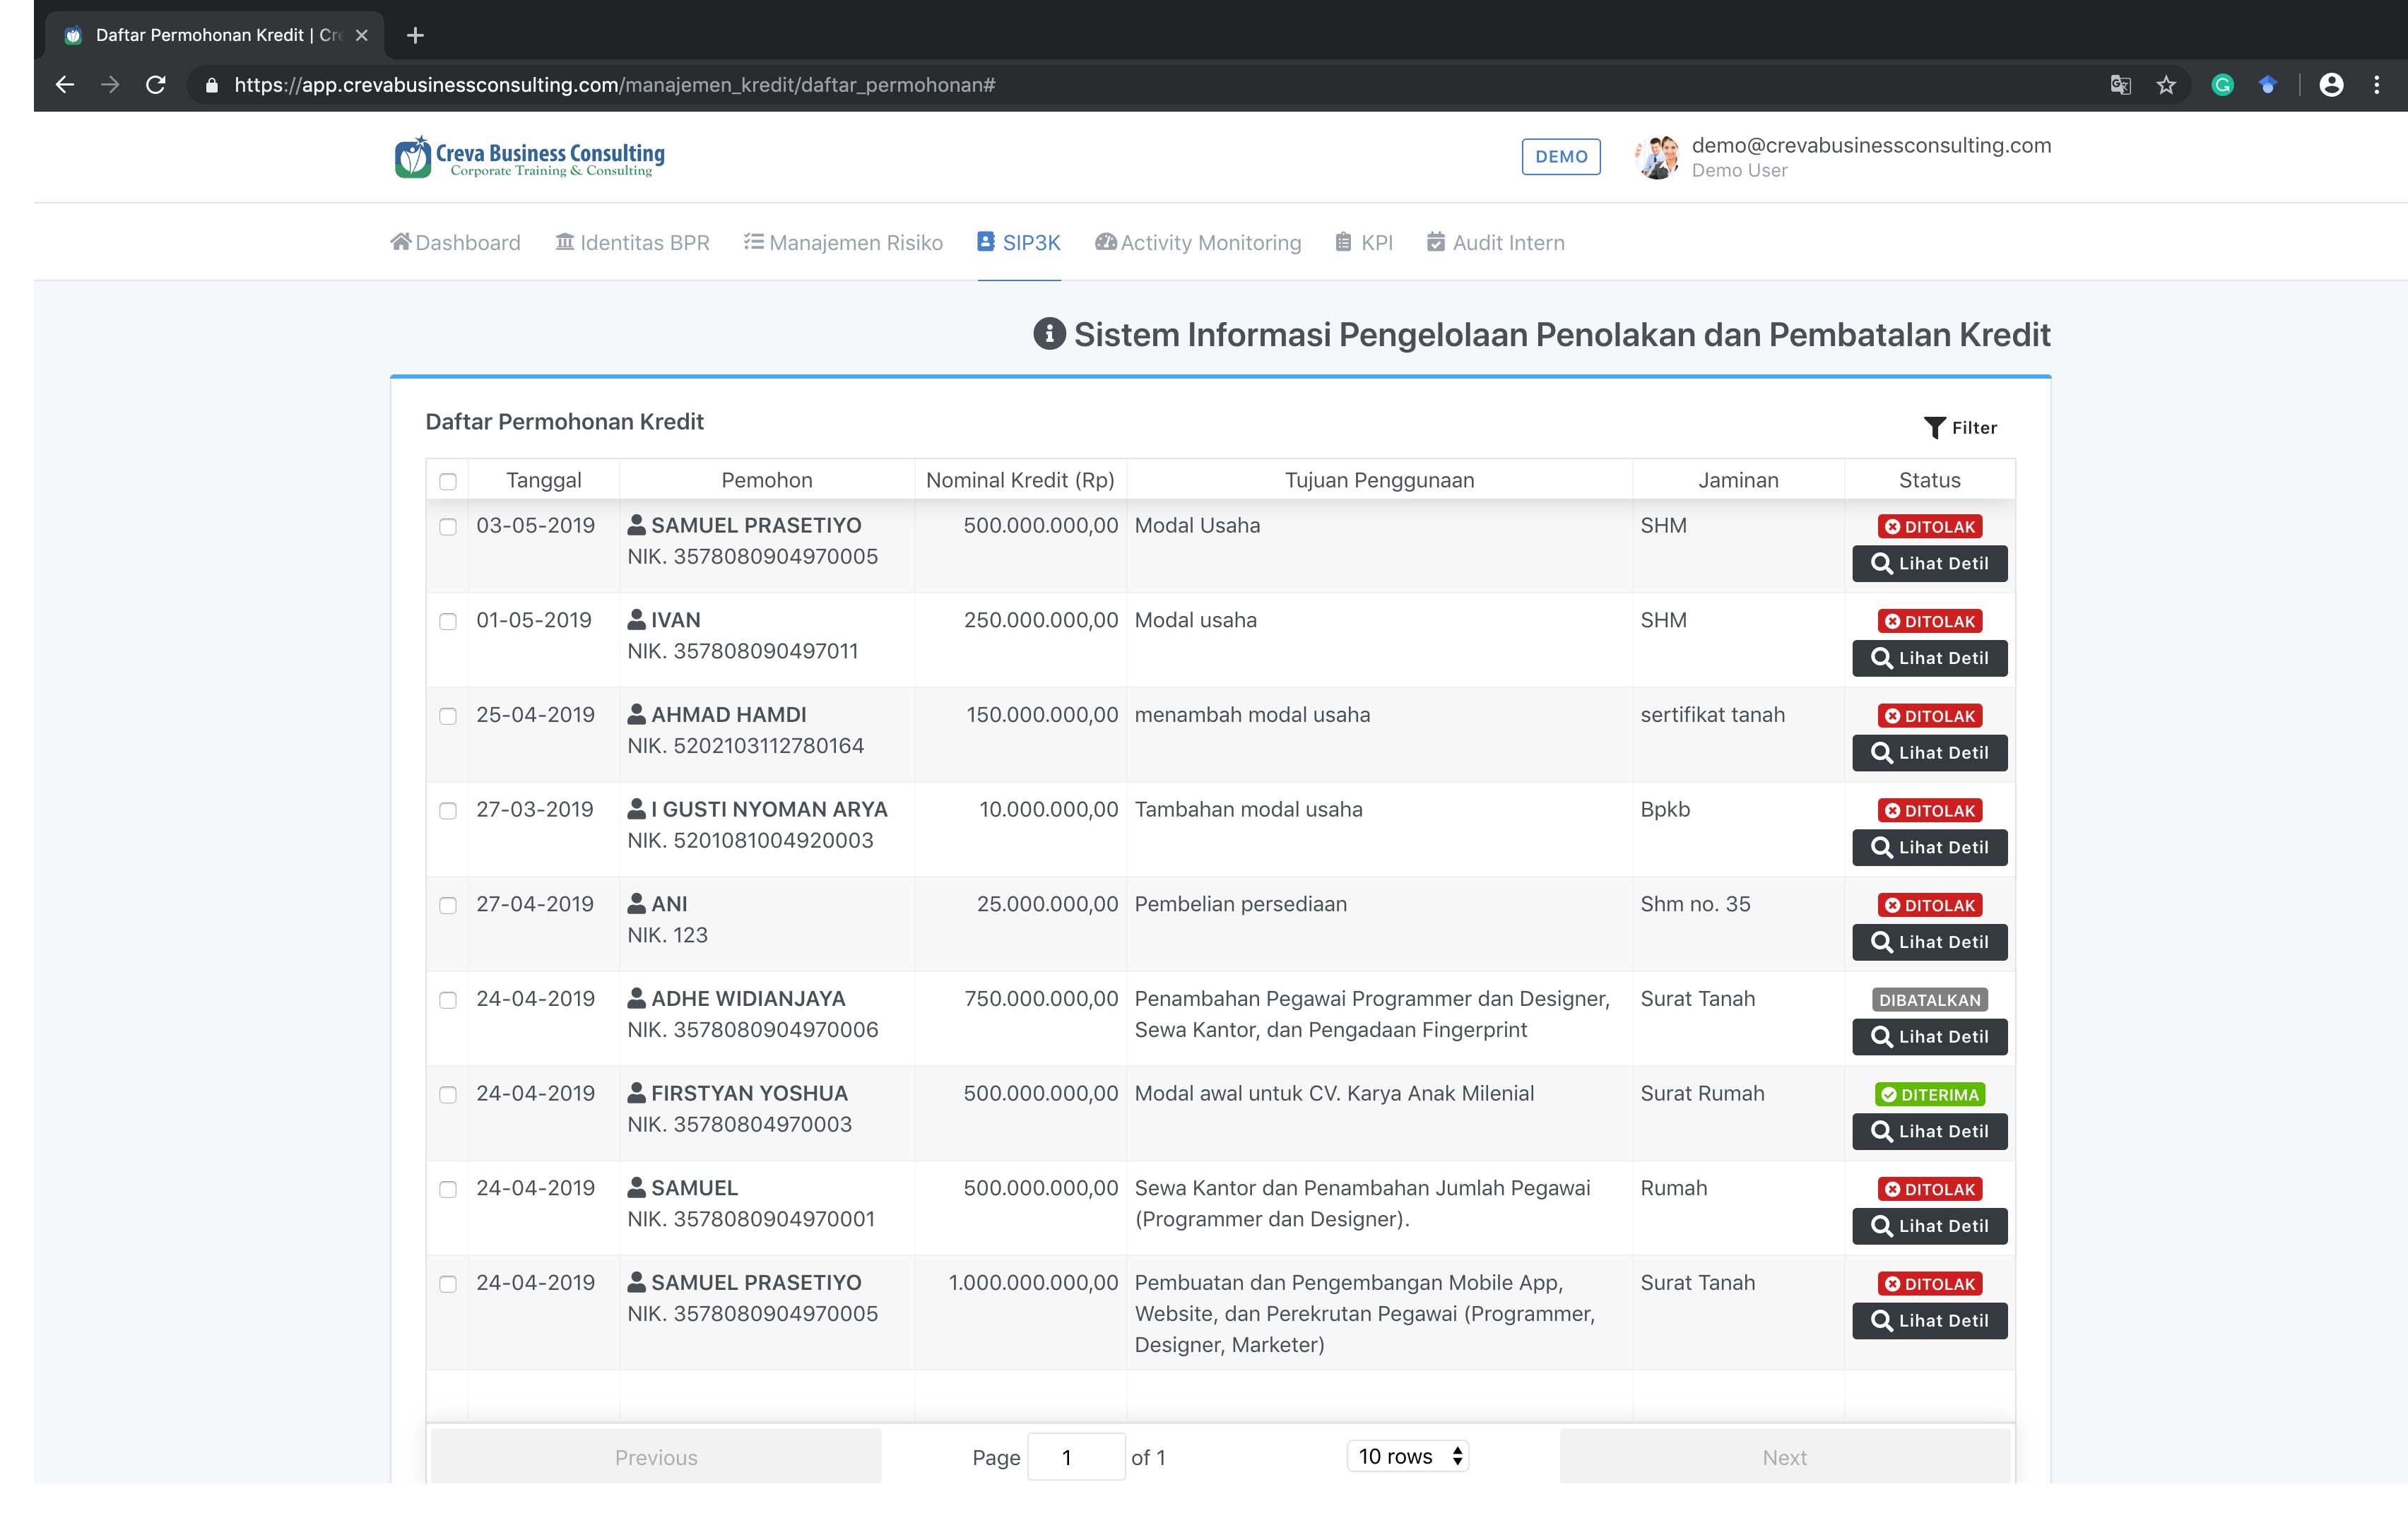Image resolution: width=2408 pixels, height=1523 pixels.
Task: Open the Filter button
Action: coord(1960,428)
